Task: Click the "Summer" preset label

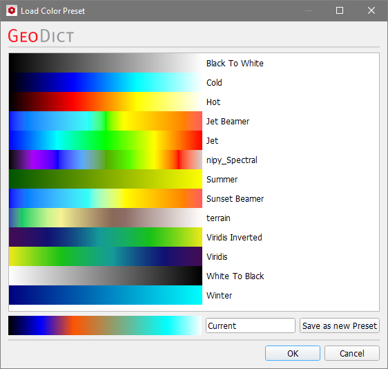Action: click(222, 179)
